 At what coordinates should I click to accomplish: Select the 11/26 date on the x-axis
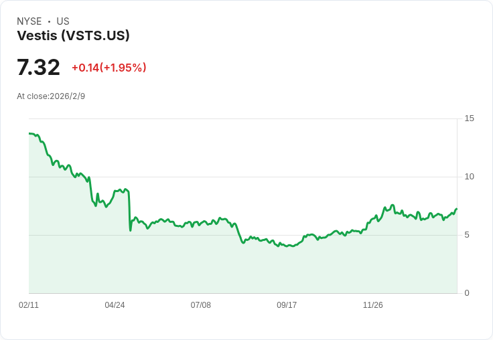pos(372,305)
